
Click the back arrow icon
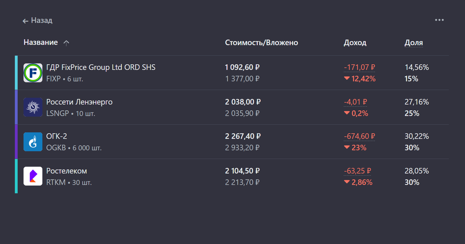pos(26,21)
